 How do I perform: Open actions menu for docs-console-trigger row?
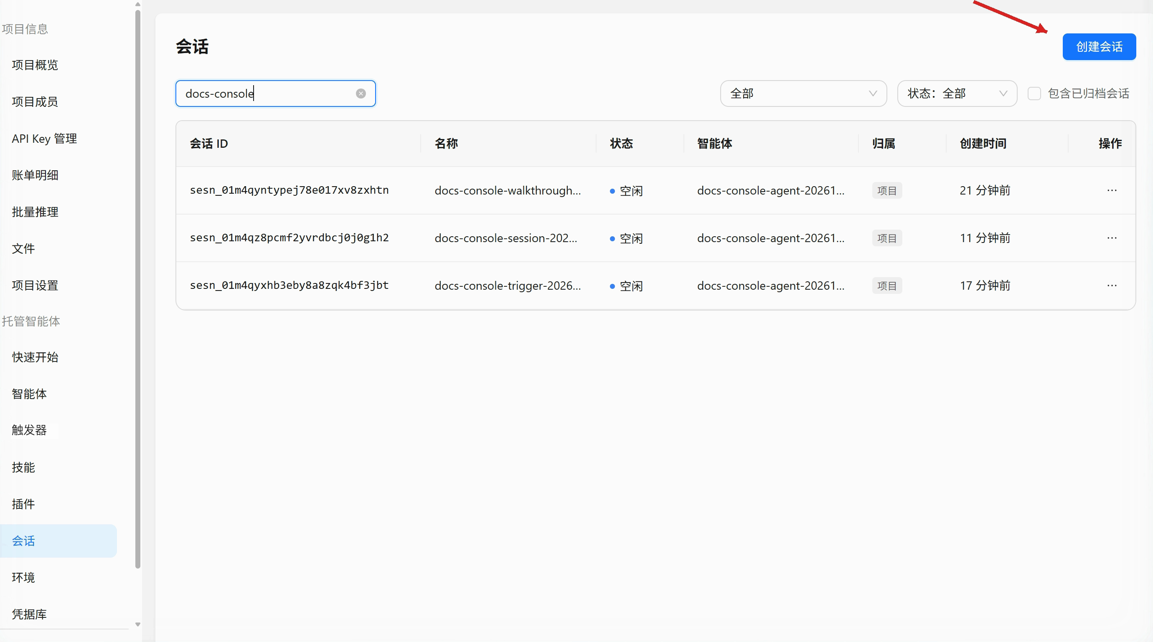click(x=1112, y=286)
